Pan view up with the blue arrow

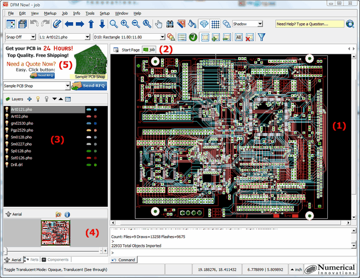91,24
